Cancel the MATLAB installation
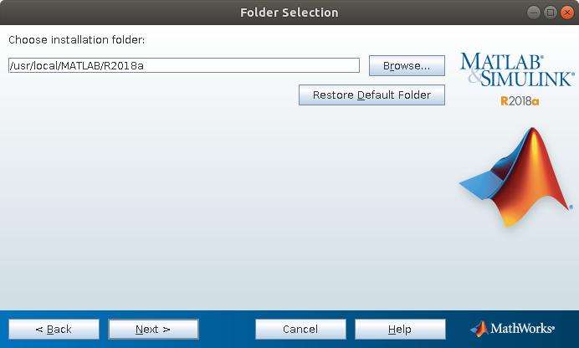 tap(300, 330)
